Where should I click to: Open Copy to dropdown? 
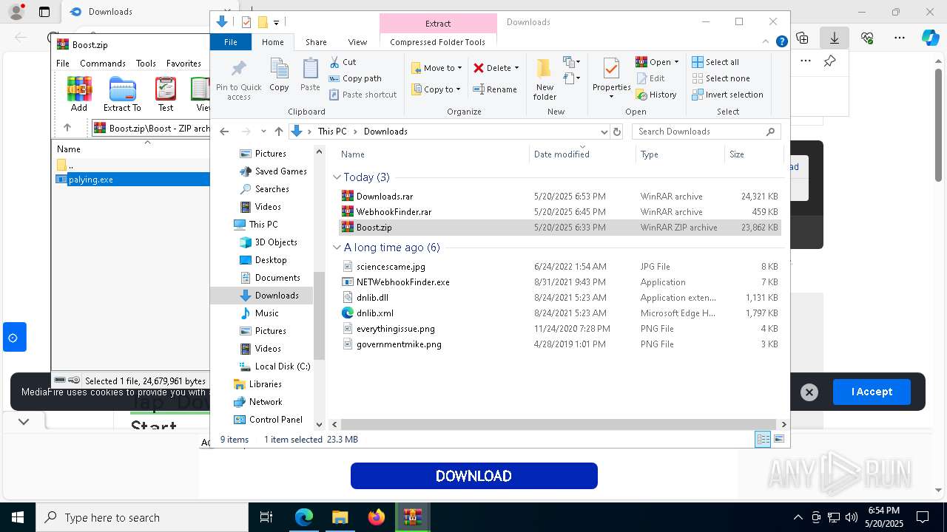[437, 89]
